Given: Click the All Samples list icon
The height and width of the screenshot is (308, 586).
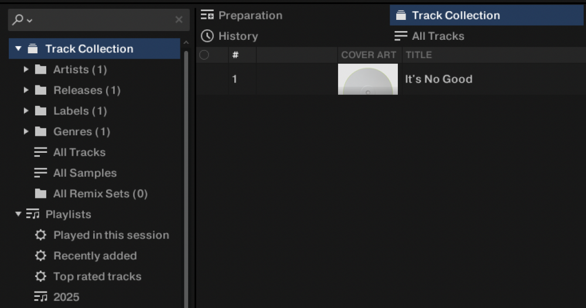Looking at the screenshot, I should (x=40, y=173).
